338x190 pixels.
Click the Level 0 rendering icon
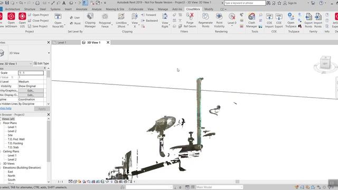(232, 17)
